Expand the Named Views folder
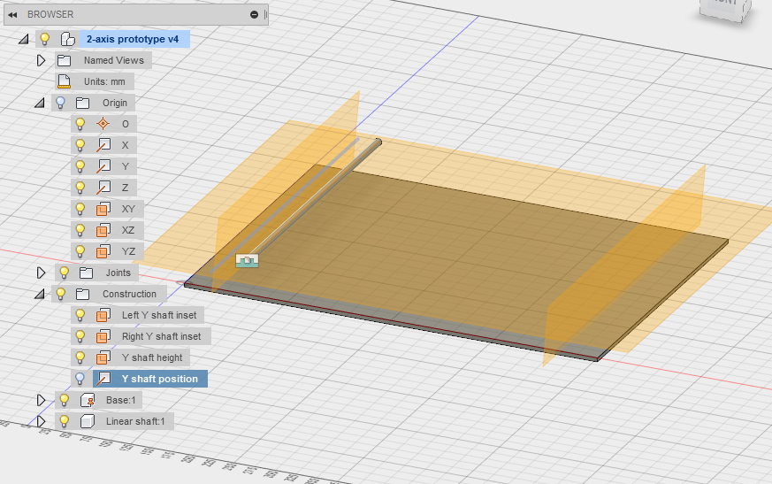This screenshot has height=484, width=772. 41,60
